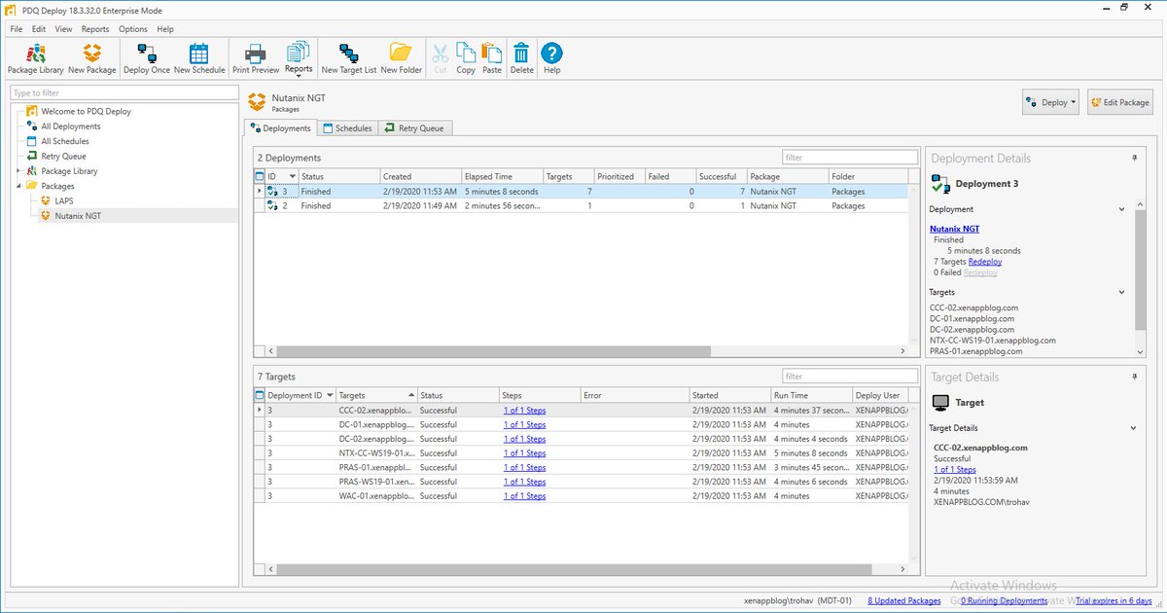The height and width of the screenshot is (613, 1167).
Task: Click the column chooser icon in Deployments grid
Action: [x=259, y=176]
